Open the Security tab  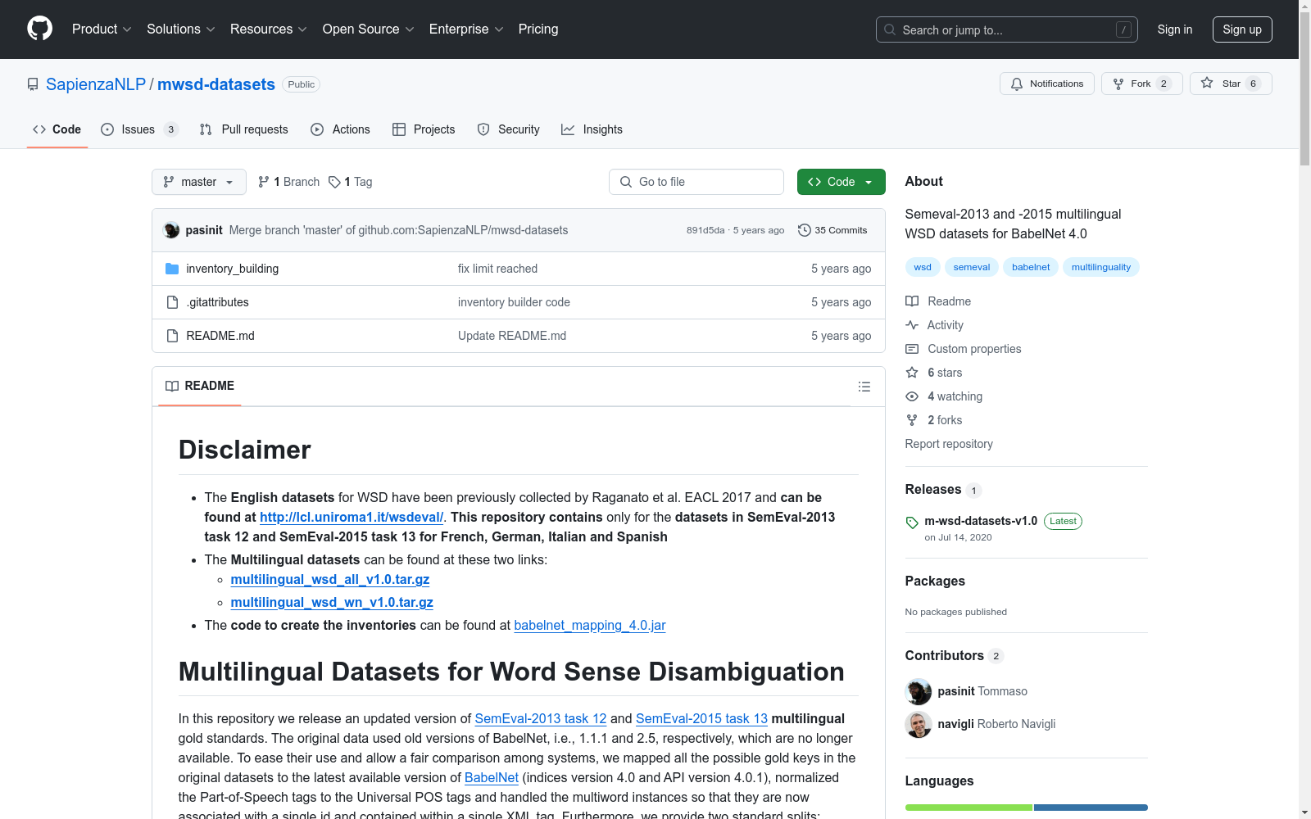click(508, 129)
